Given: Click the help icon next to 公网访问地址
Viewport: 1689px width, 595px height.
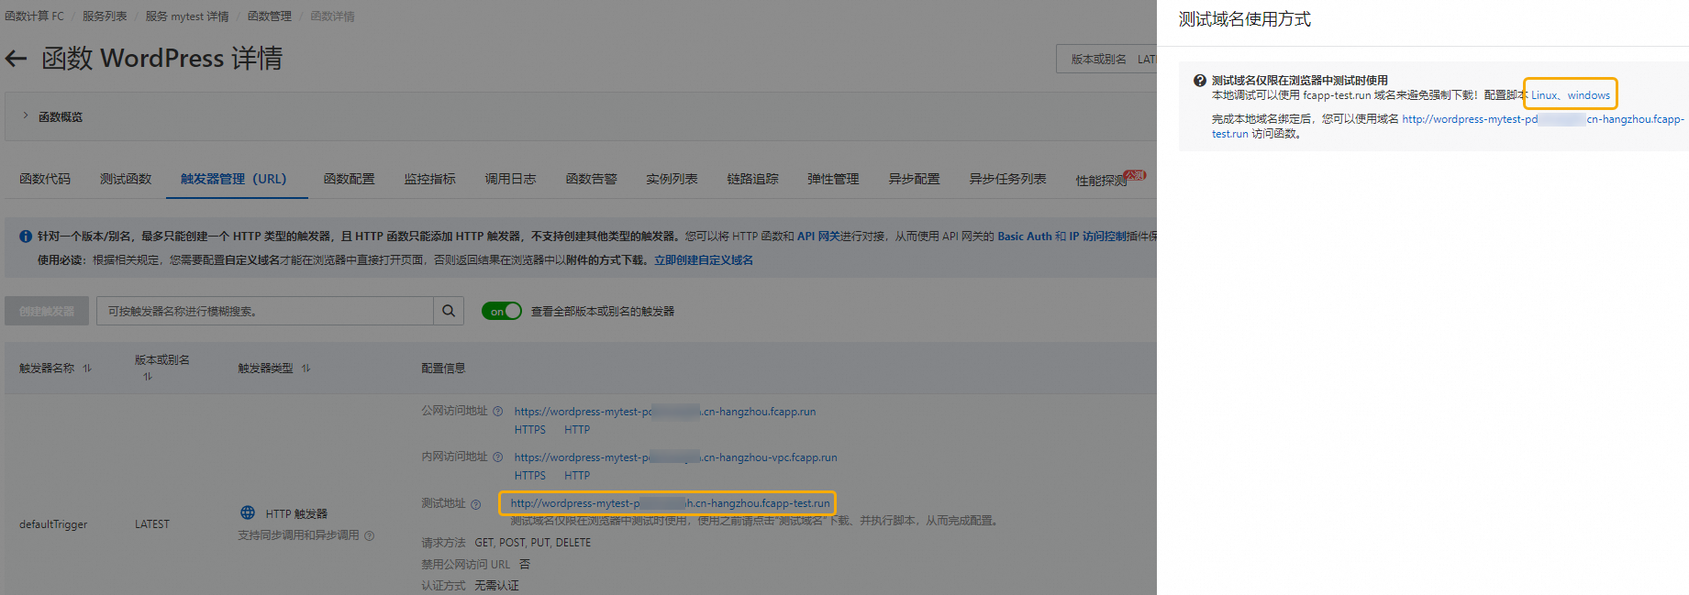Looking at the screenshot, I should 498,411.
